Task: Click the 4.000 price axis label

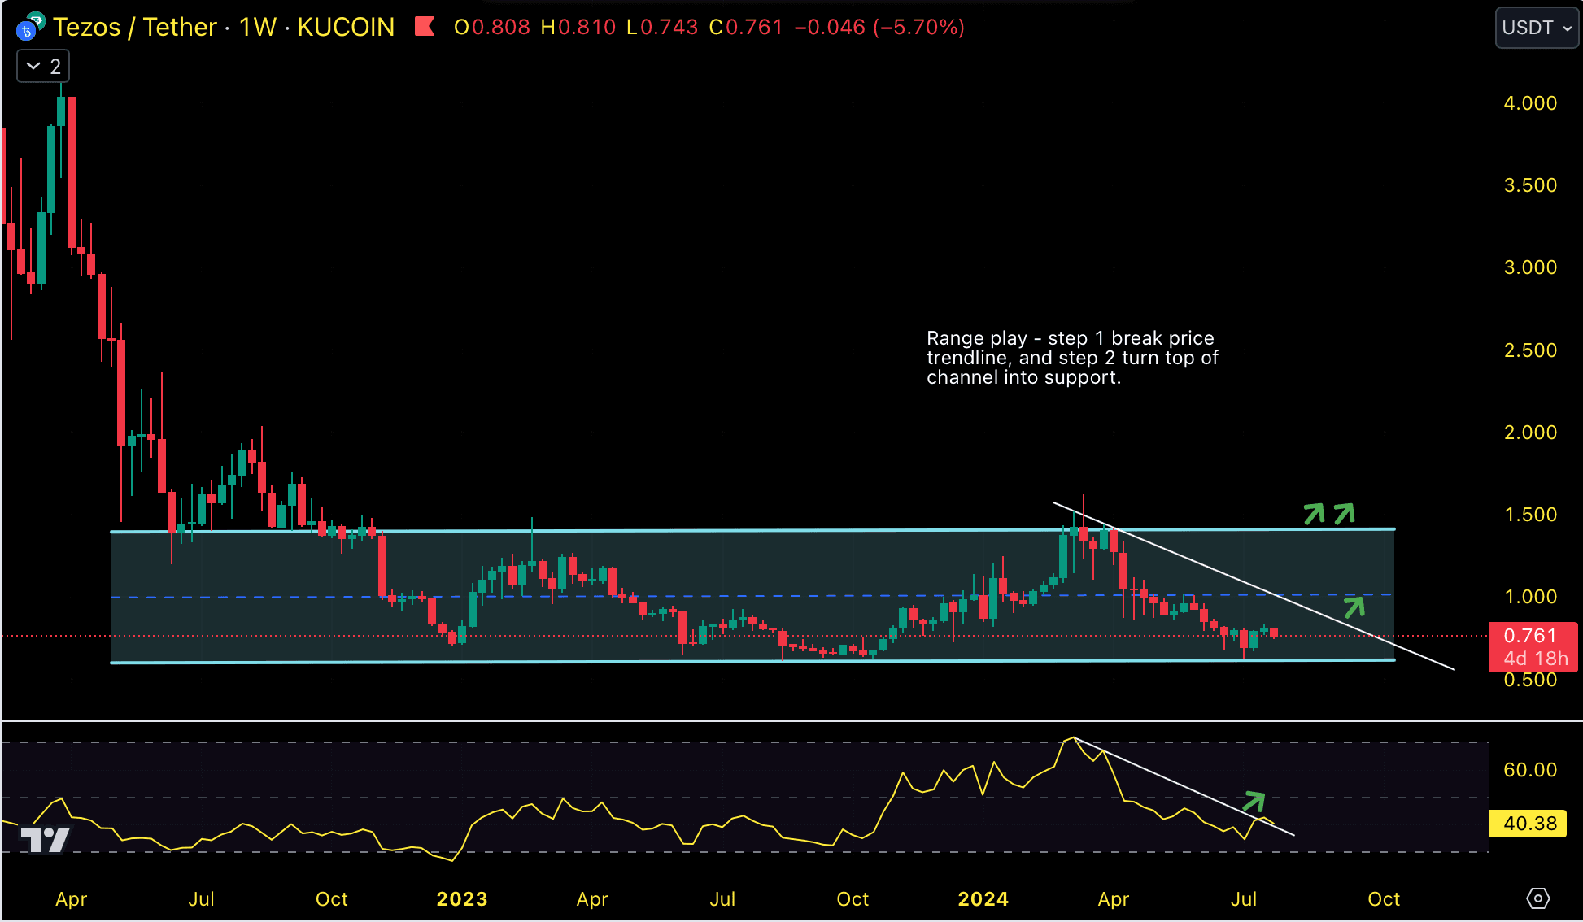Action: [x=1530, y=103]
